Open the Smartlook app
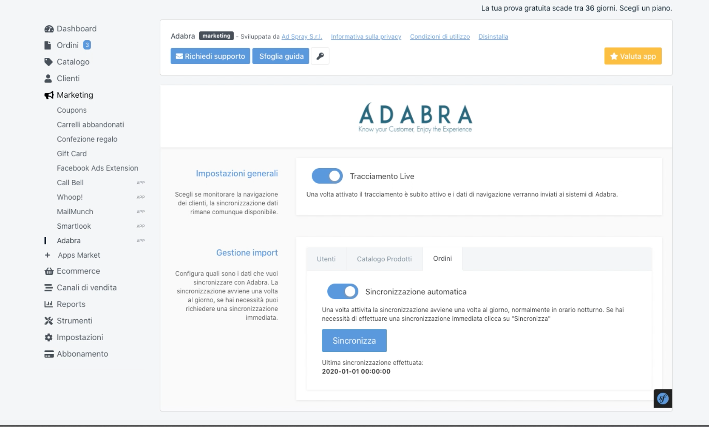709x427 pixels. point(74,226)
